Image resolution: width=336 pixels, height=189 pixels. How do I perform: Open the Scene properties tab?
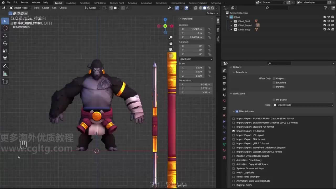tap(224, 95)
